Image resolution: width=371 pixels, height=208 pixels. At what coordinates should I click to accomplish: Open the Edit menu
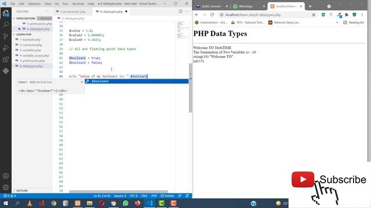click(21, 4)
